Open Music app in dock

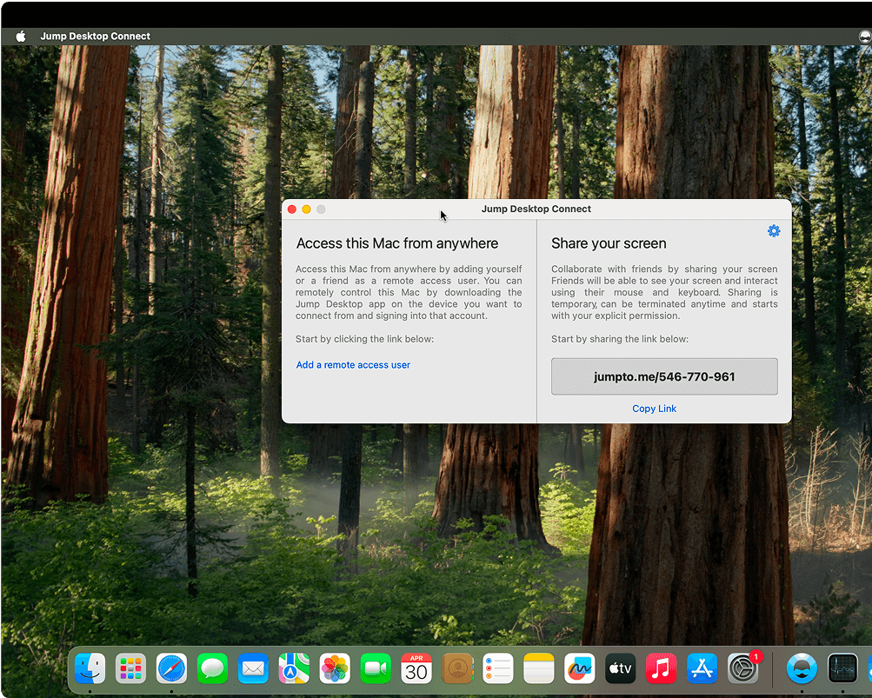[661, 668]
